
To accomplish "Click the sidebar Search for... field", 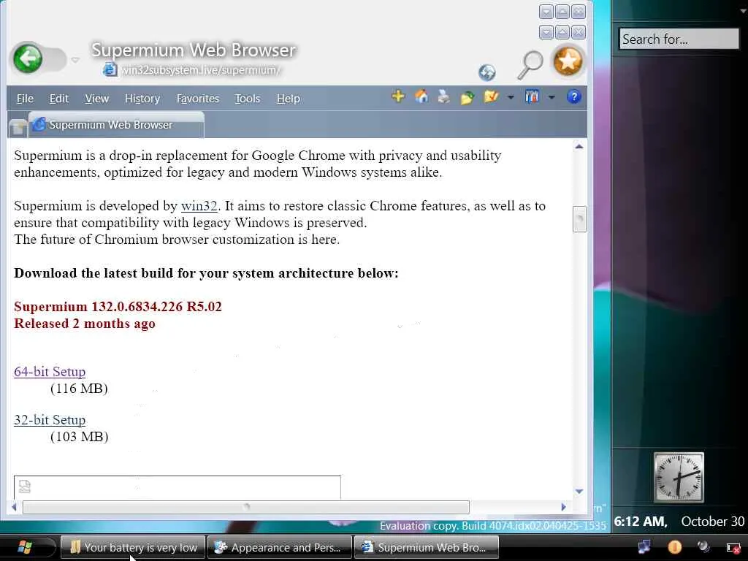I will [679, 39].
